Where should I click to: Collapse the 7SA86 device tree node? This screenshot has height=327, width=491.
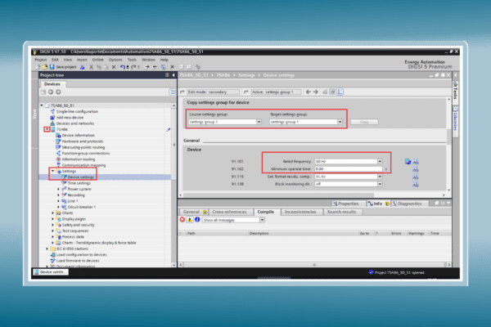click(x=47, y=129)
